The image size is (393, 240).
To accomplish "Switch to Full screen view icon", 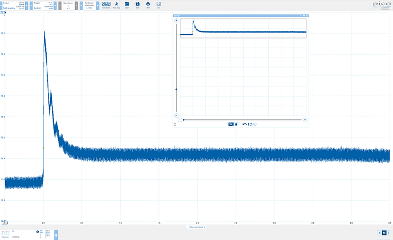I will [158, 5].
